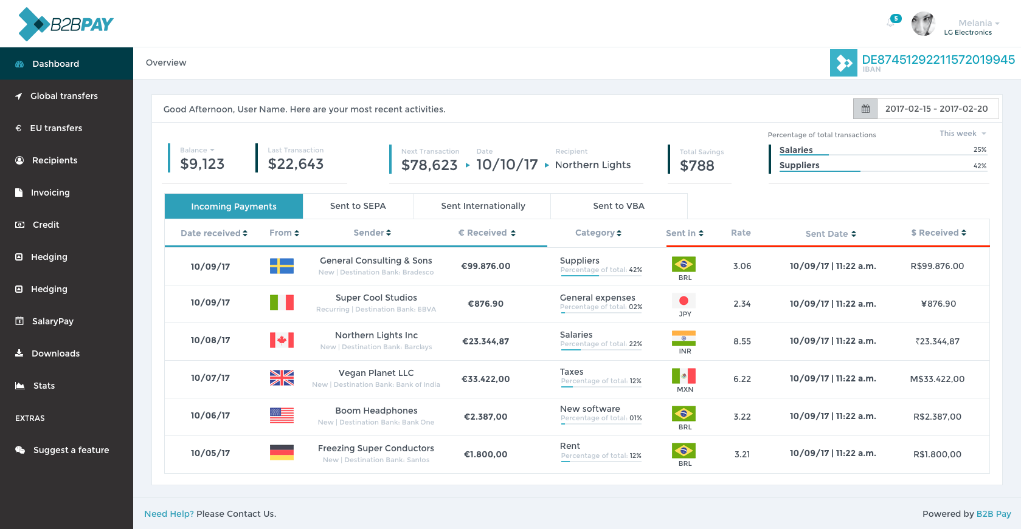This screenshot has width=1021, height=529.
Task: Click the Need Help? link
Action: click(169, 514)
